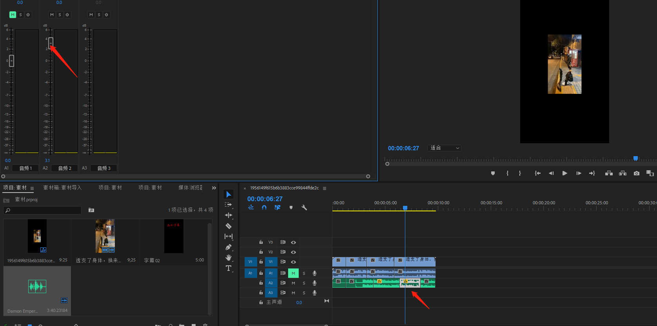
Task: Select the Damon Emper audio clip thumbnail
Action: [37, 287]
